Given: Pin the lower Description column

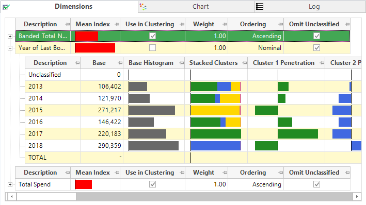Looking at the screenshot, I should point(68,173).
